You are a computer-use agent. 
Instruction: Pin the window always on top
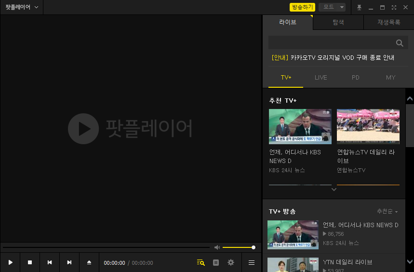click(x=359, y=7)
